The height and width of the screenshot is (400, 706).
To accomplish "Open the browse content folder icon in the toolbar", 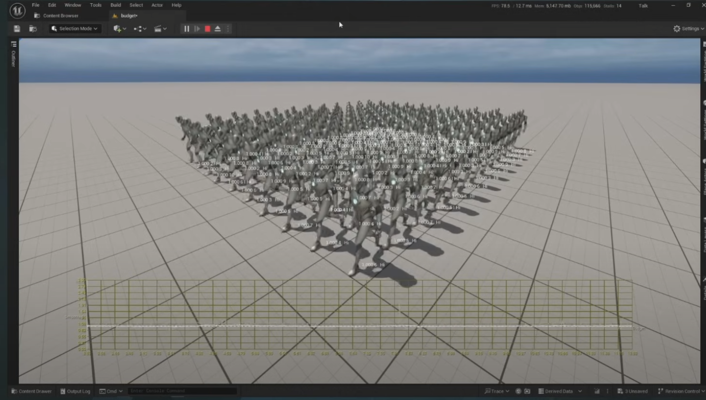I will (x=33, y=29).
